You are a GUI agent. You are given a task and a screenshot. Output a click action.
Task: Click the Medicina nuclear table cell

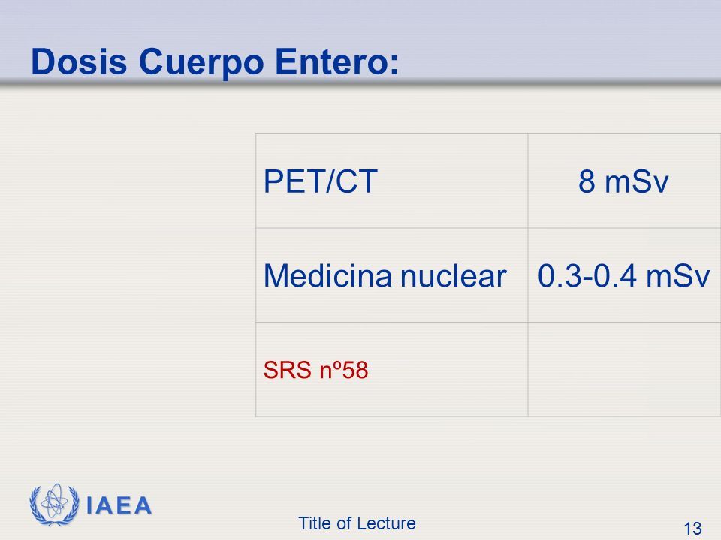pyautogui.click(x=392, y=275)
